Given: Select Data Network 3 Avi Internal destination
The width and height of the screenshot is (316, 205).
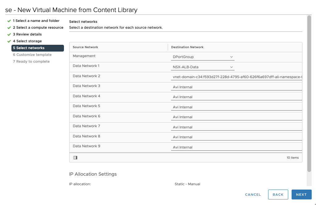Looking at the screenshot, I should tap(237, 87).
